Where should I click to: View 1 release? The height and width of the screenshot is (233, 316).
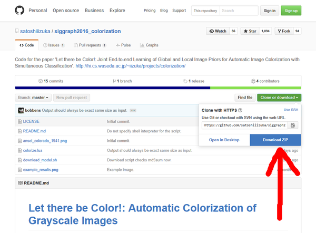pyautogui.click(x=194, y=81)
